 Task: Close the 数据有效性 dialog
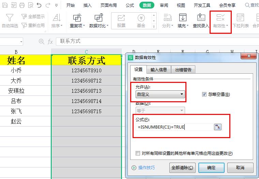pyautogui.click(x=249, y=56)
